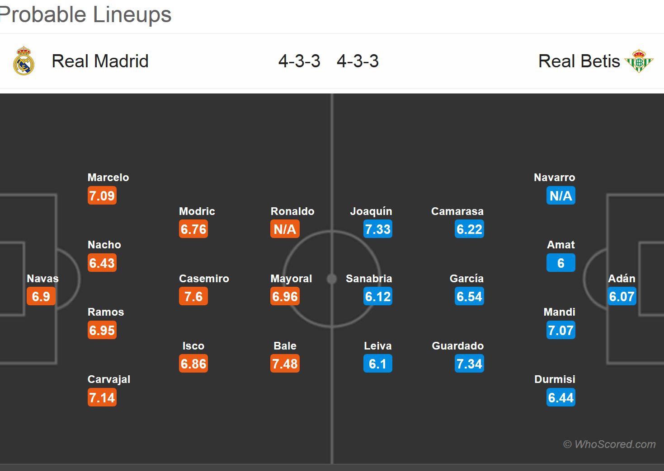Image resolution: width=664 pixels, height=471 pixels.
Task: Click the WhoScored.com watermark
Action: (609, 444)
